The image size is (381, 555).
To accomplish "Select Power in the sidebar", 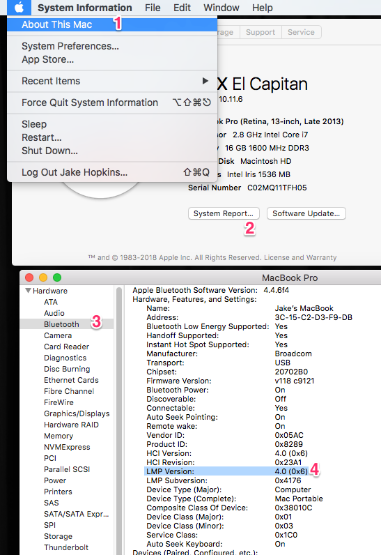I will coord(55,480).
